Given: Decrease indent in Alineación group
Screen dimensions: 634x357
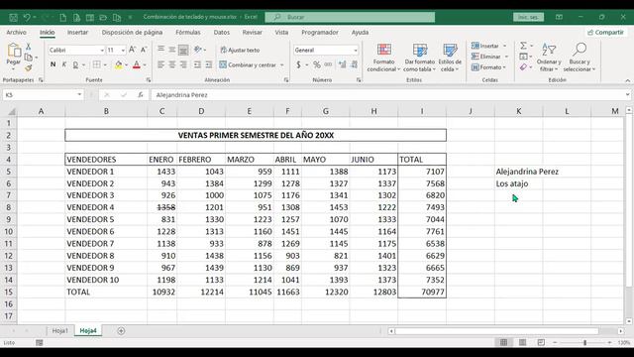Looking at the screenshot, I should pos(197,64).
